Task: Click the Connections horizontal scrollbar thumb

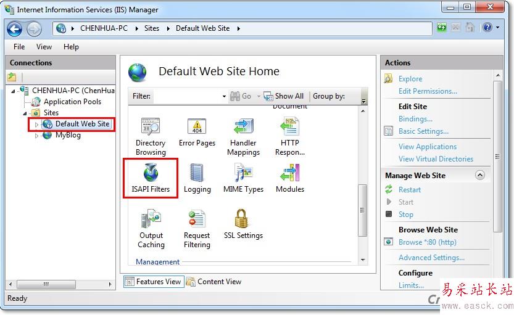Action: (x=46, y=284)
